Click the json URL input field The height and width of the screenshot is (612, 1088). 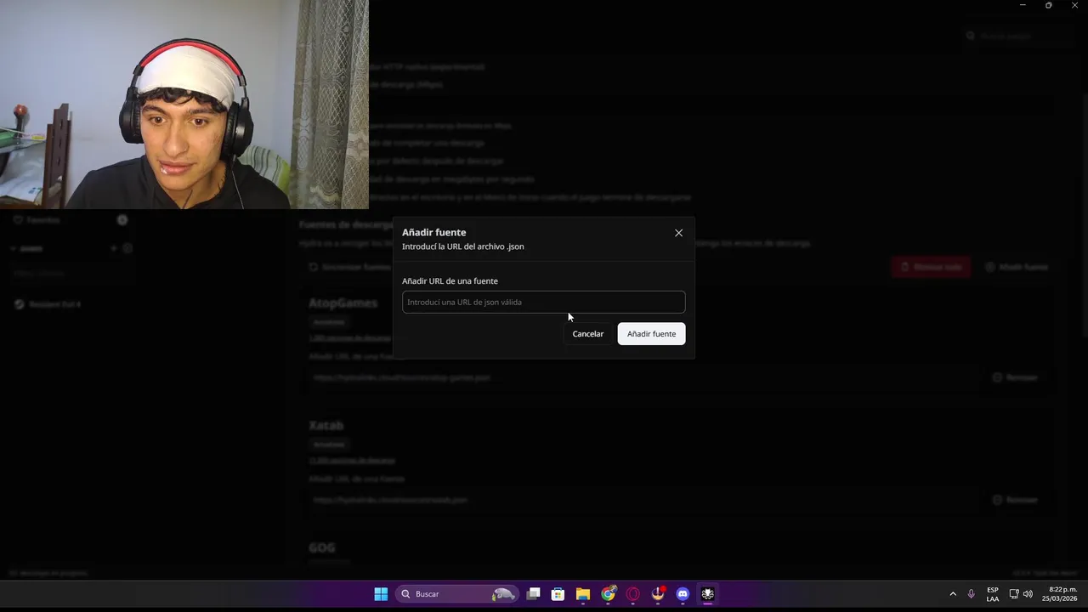(543, 302)
